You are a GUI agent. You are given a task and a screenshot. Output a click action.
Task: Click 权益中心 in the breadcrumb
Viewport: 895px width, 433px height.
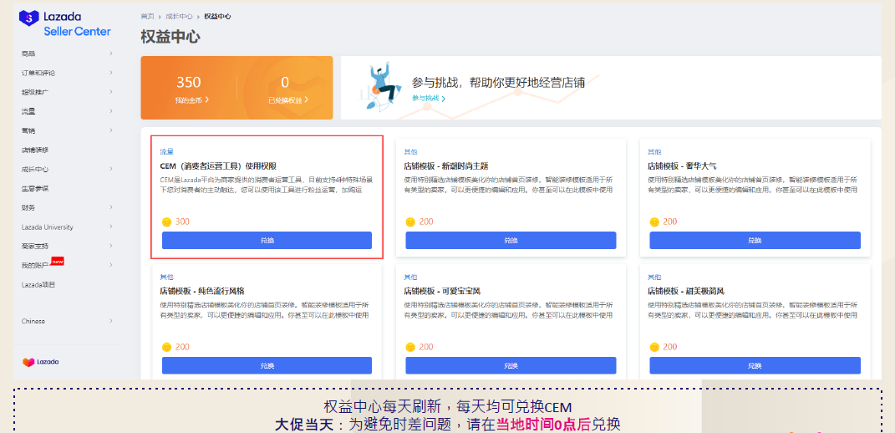coord(217,16)
